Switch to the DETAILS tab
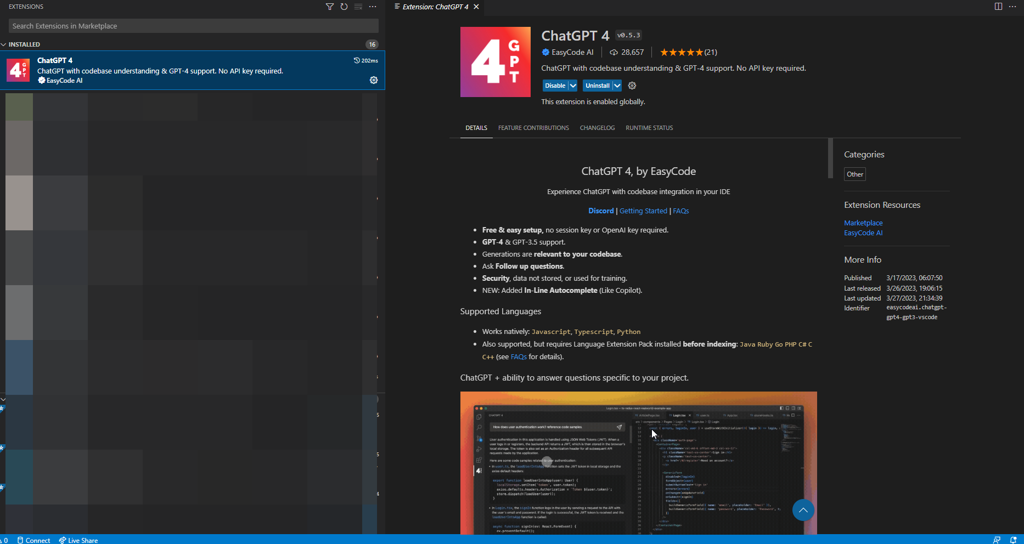Image resolution: width=1024 pixels, height=544 pixels. click(476, 128)
